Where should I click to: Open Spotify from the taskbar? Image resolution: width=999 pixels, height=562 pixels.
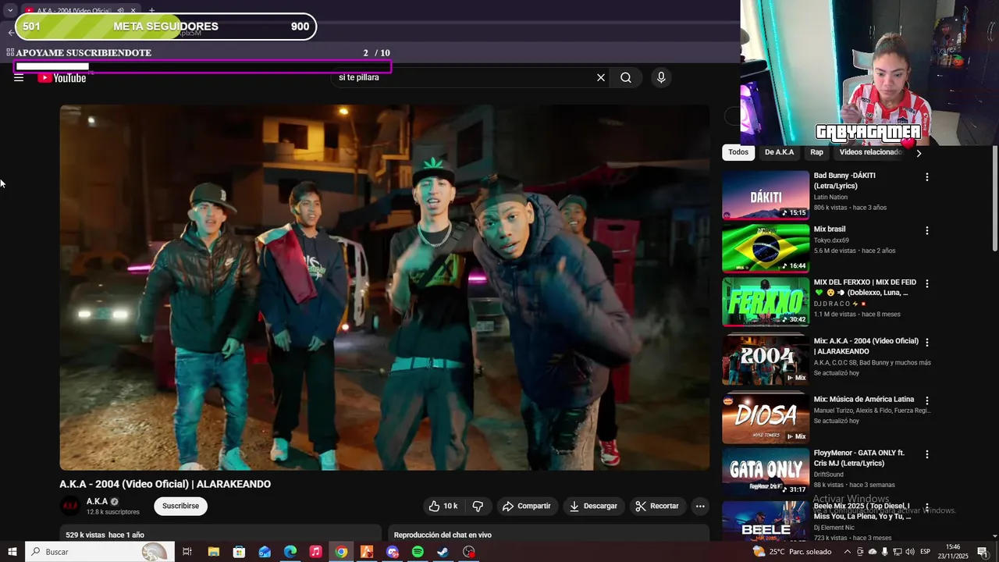418,552
